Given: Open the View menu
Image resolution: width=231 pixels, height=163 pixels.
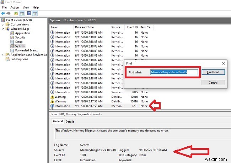Looking at the screenshot, I should click(26, 7).
